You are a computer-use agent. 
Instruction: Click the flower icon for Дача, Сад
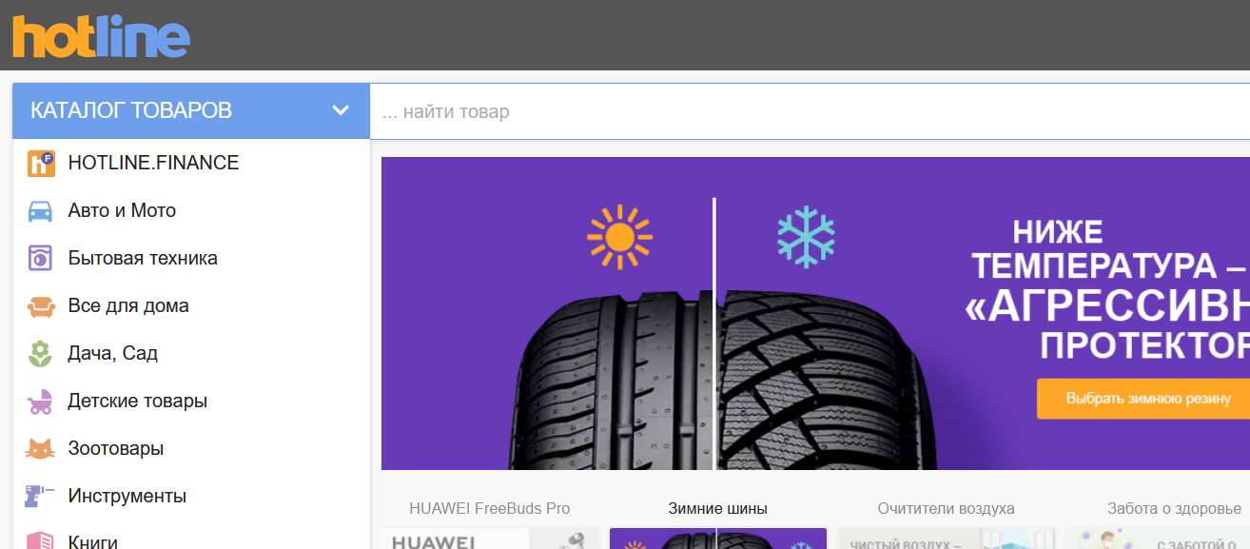tap(40, 354)
